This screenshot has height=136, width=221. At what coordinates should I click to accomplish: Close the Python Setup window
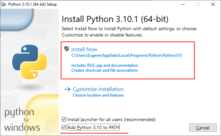(213, 4)
